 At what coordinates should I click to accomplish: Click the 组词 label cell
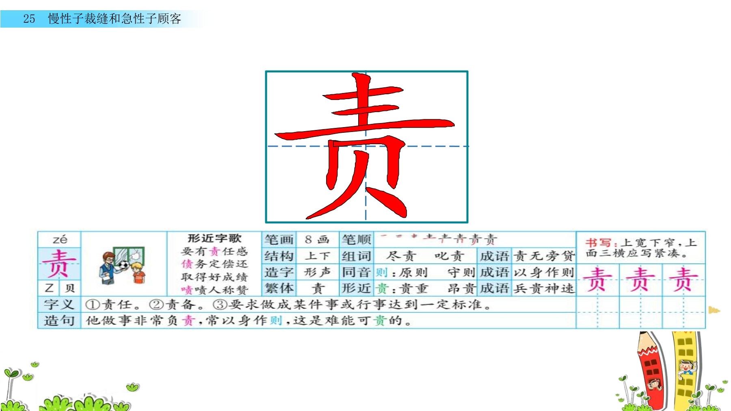point(356,256)
